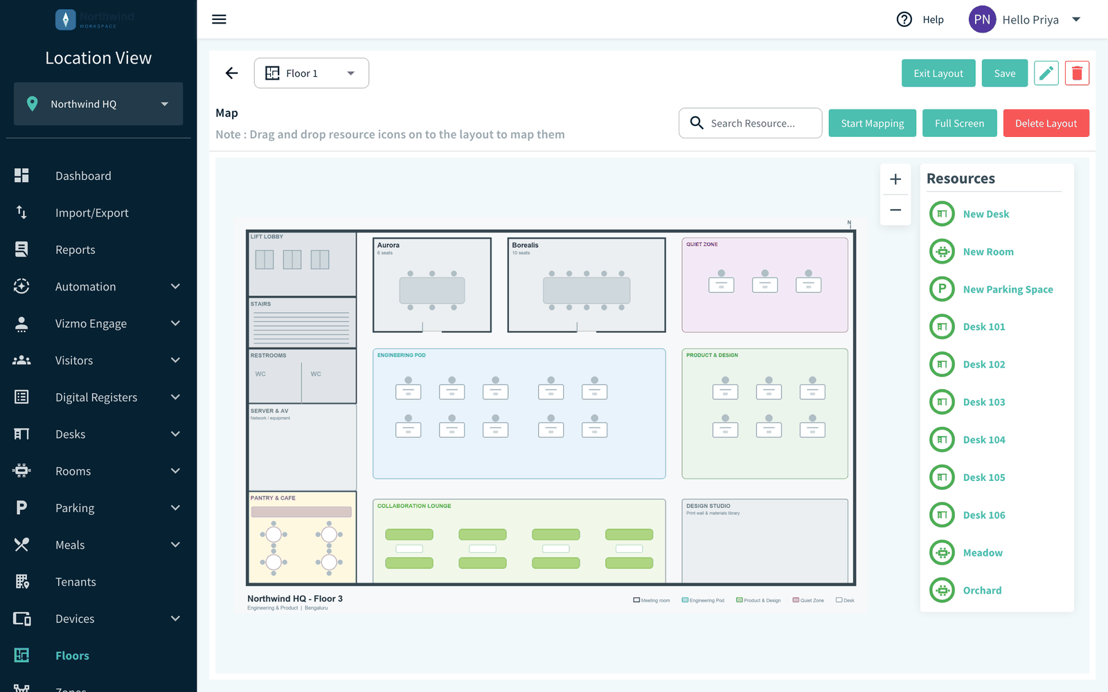The height and width of the screenshot is (692, 1108).
Task: Go back with the left arrow icon
Action: tap(232, 73)
